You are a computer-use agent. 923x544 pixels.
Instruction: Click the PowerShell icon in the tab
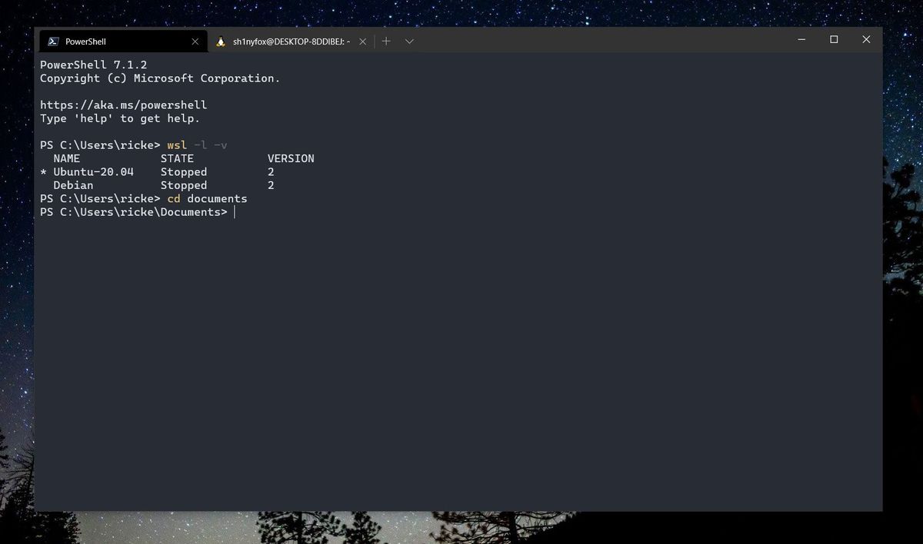[x=53, y=41]
